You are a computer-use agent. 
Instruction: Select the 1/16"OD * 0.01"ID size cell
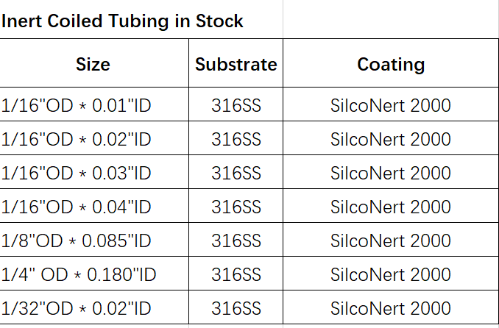pyautogui.click(x=77, y=105)
